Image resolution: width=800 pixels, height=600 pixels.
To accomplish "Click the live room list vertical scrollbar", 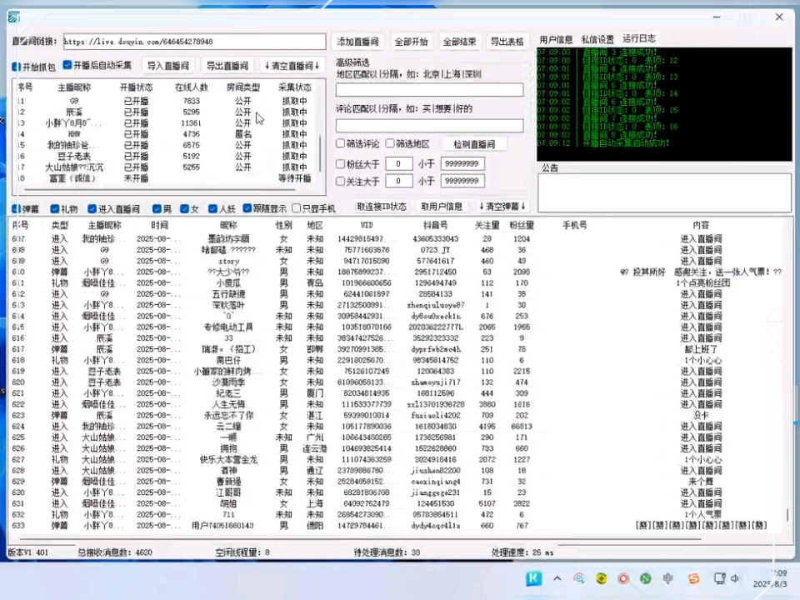I will tap(320, 153).
